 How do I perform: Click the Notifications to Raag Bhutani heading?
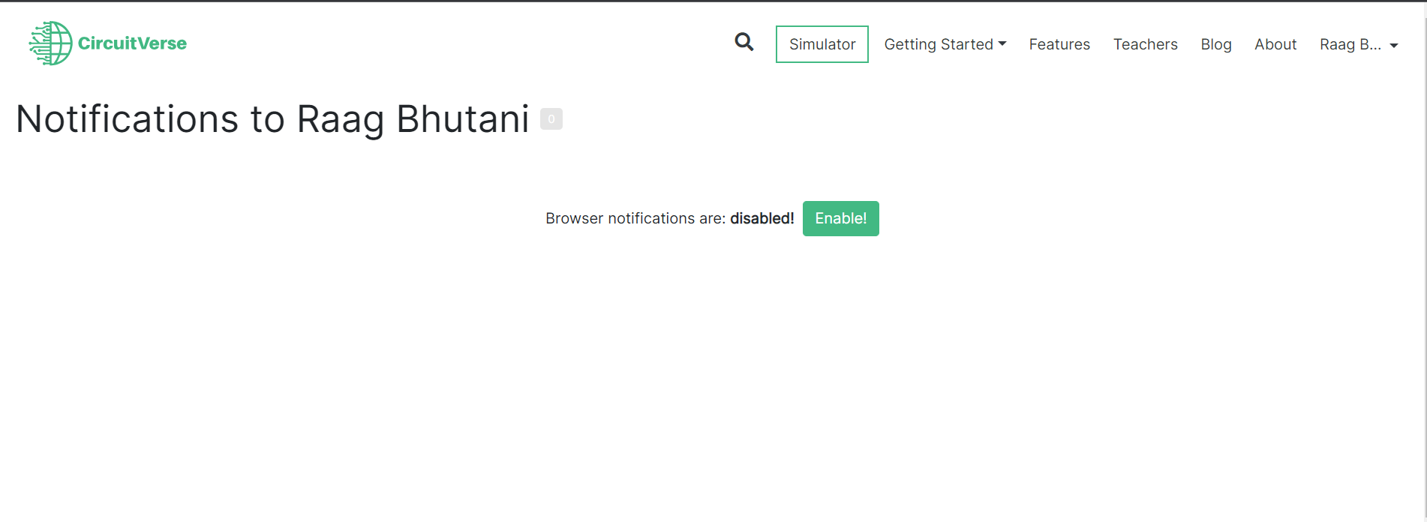[x=272, y=118]
